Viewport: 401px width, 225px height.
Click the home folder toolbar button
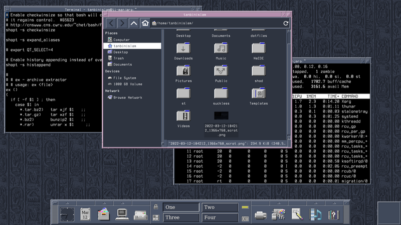pyautogui.click(x=145, y=23)
